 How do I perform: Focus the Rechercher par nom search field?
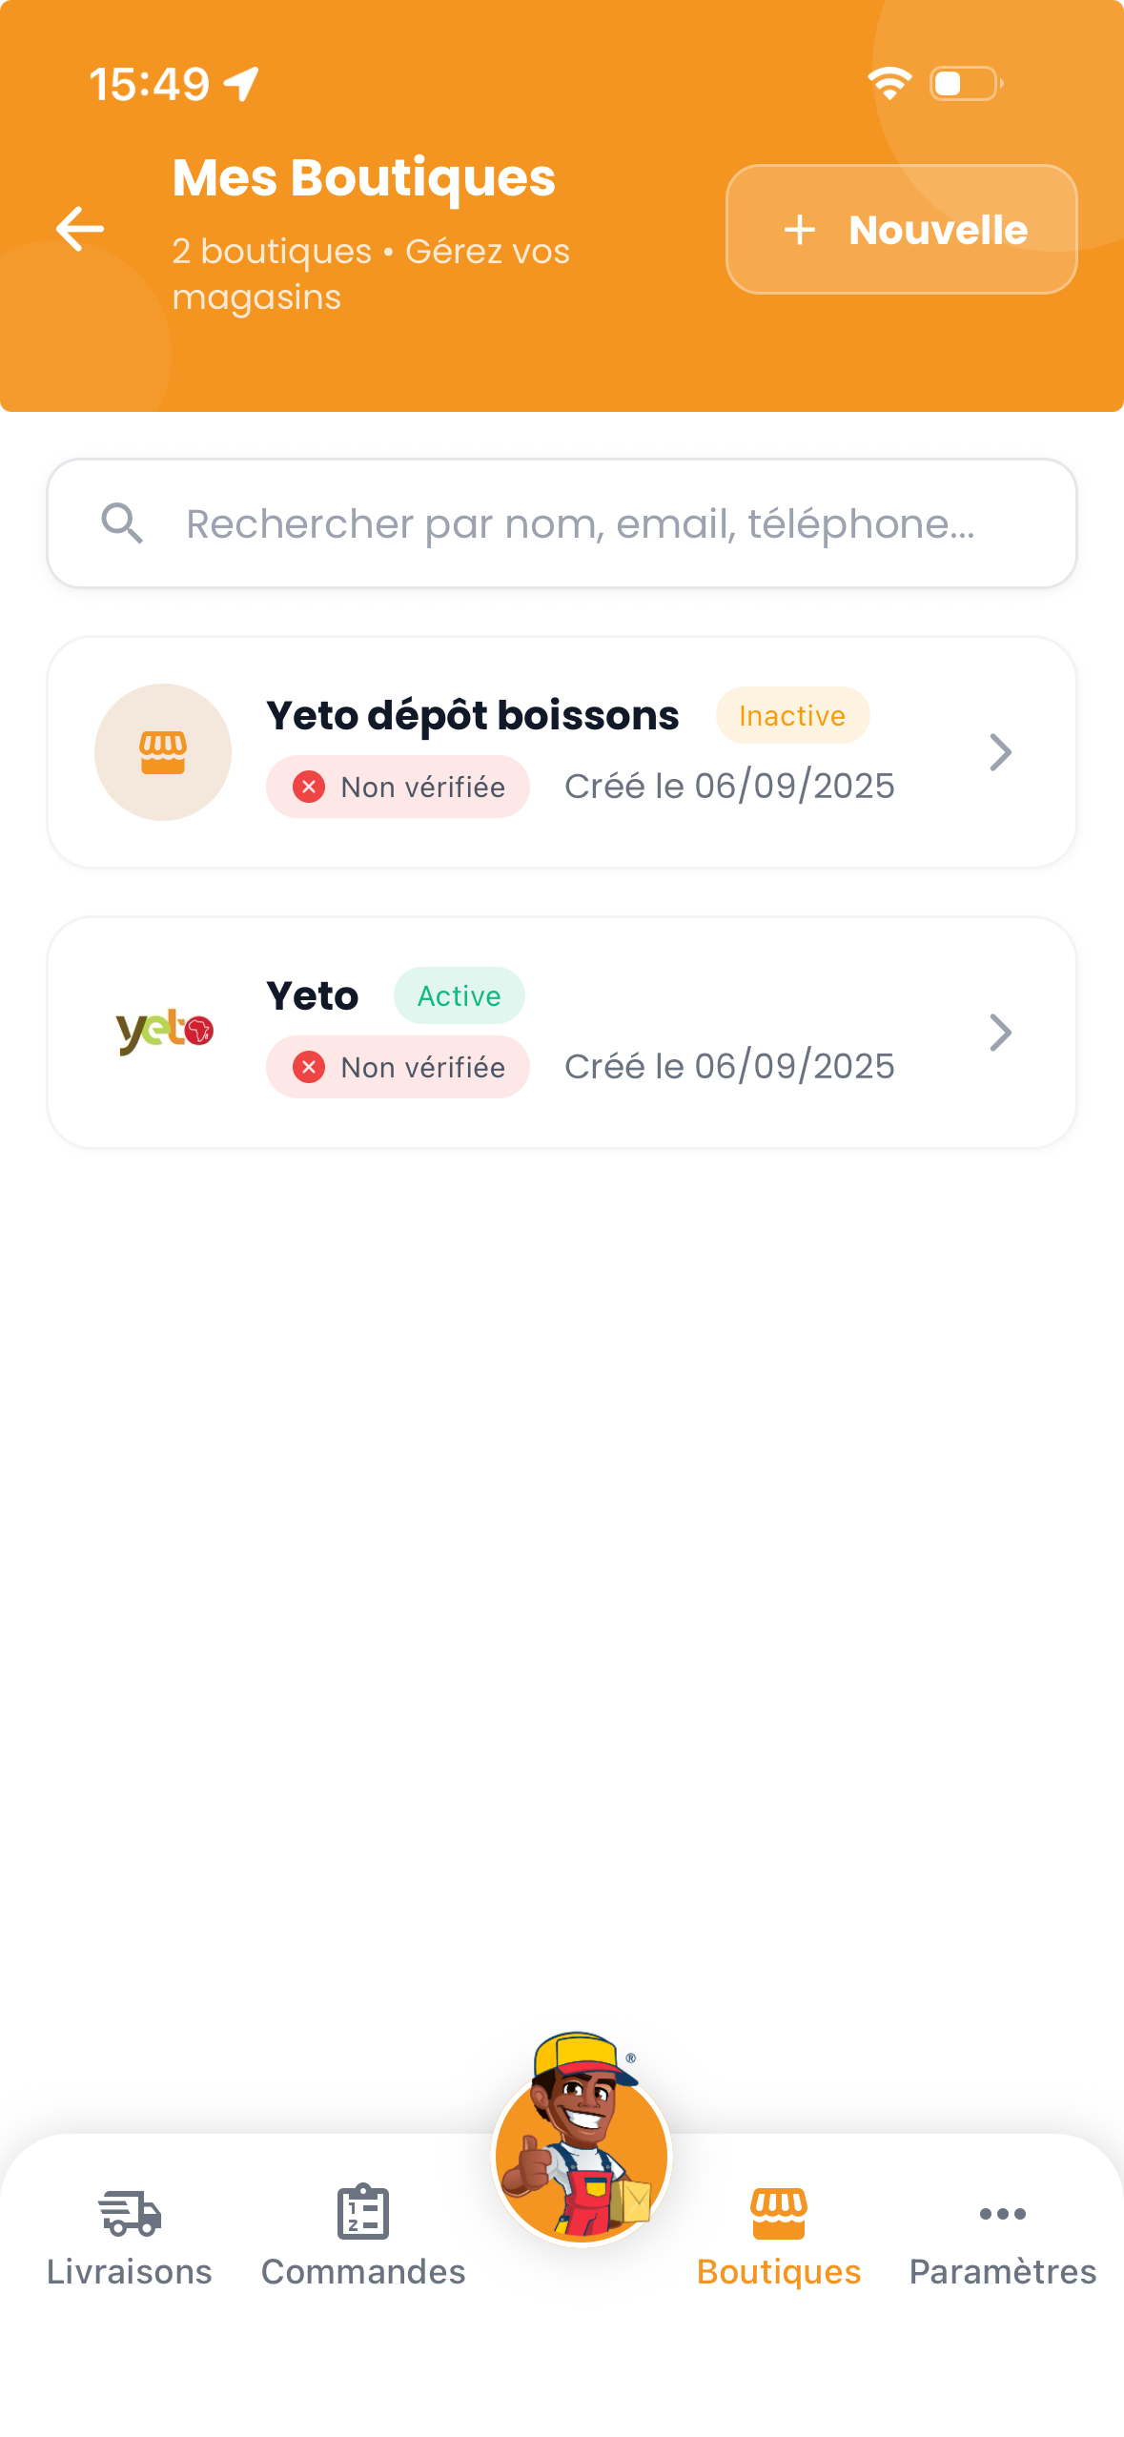(x=562, y=523)
